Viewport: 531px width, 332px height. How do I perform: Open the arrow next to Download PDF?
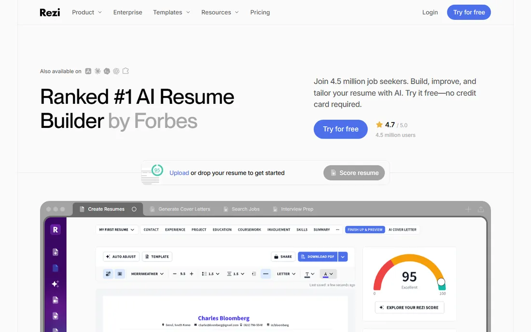343,257
